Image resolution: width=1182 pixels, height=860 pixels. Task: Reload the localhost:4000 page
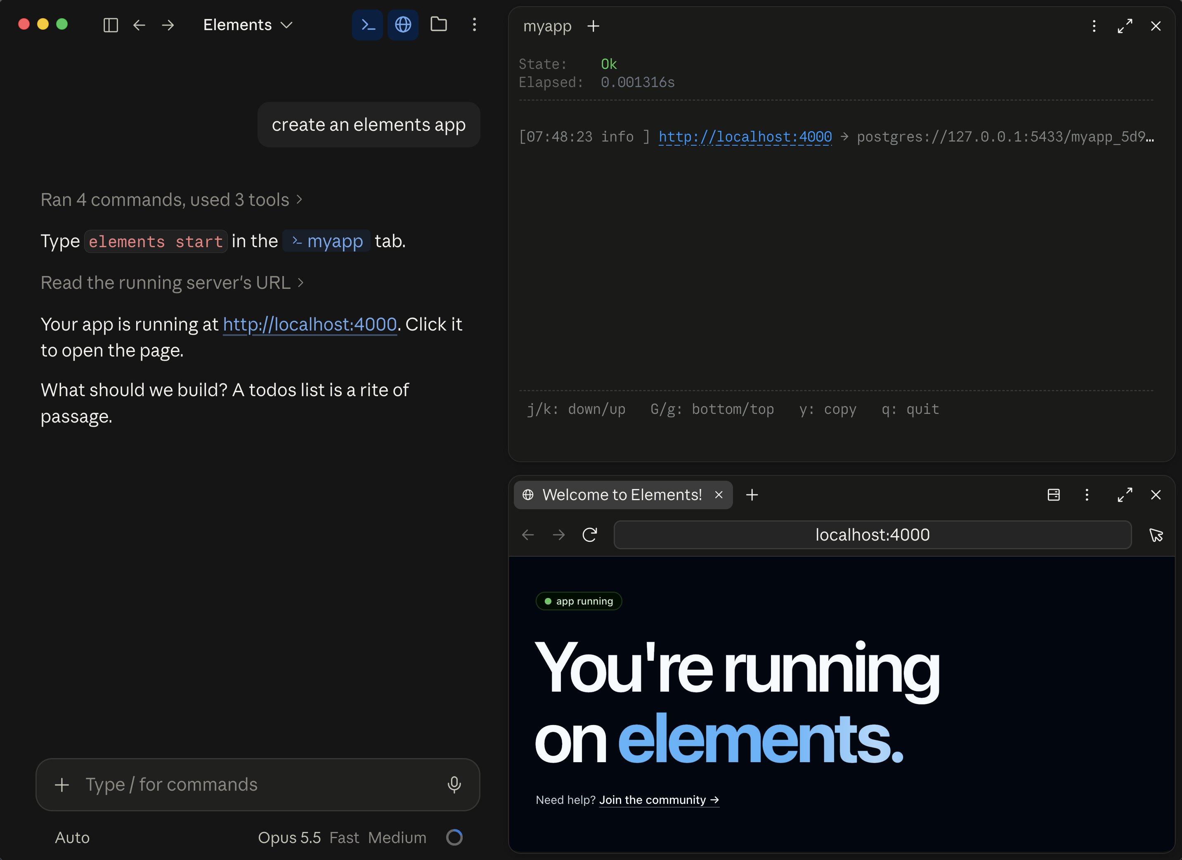pos(589,535)
